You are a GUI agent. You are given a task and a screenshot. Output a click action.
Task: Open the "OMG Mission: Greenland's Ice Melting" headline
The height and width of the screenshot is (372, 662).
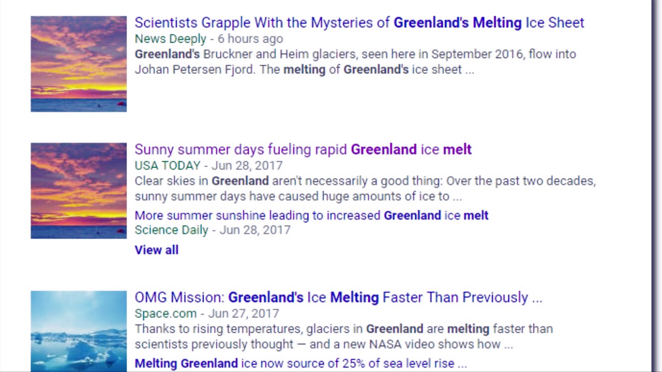point(338,298)
